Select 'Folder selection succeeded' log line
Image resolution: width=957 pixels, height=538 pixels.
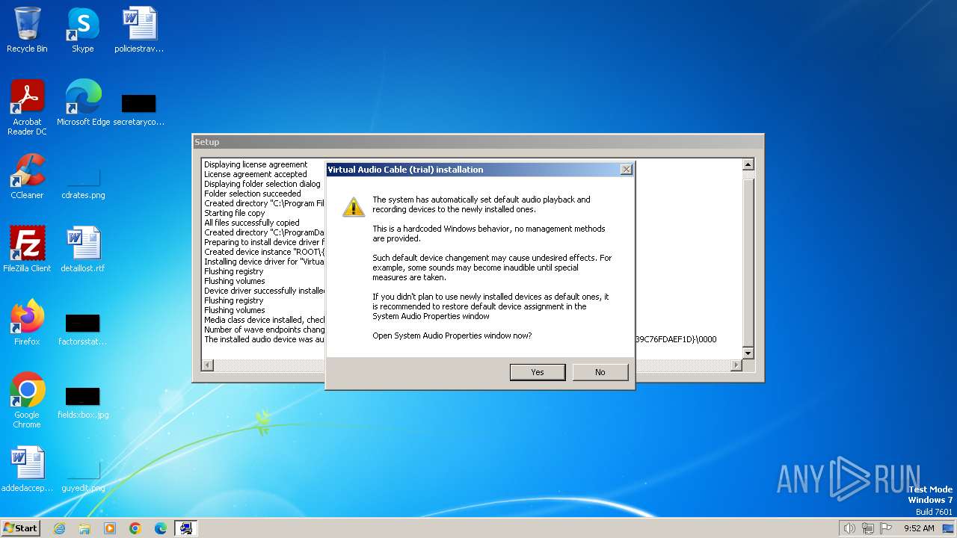252,194
